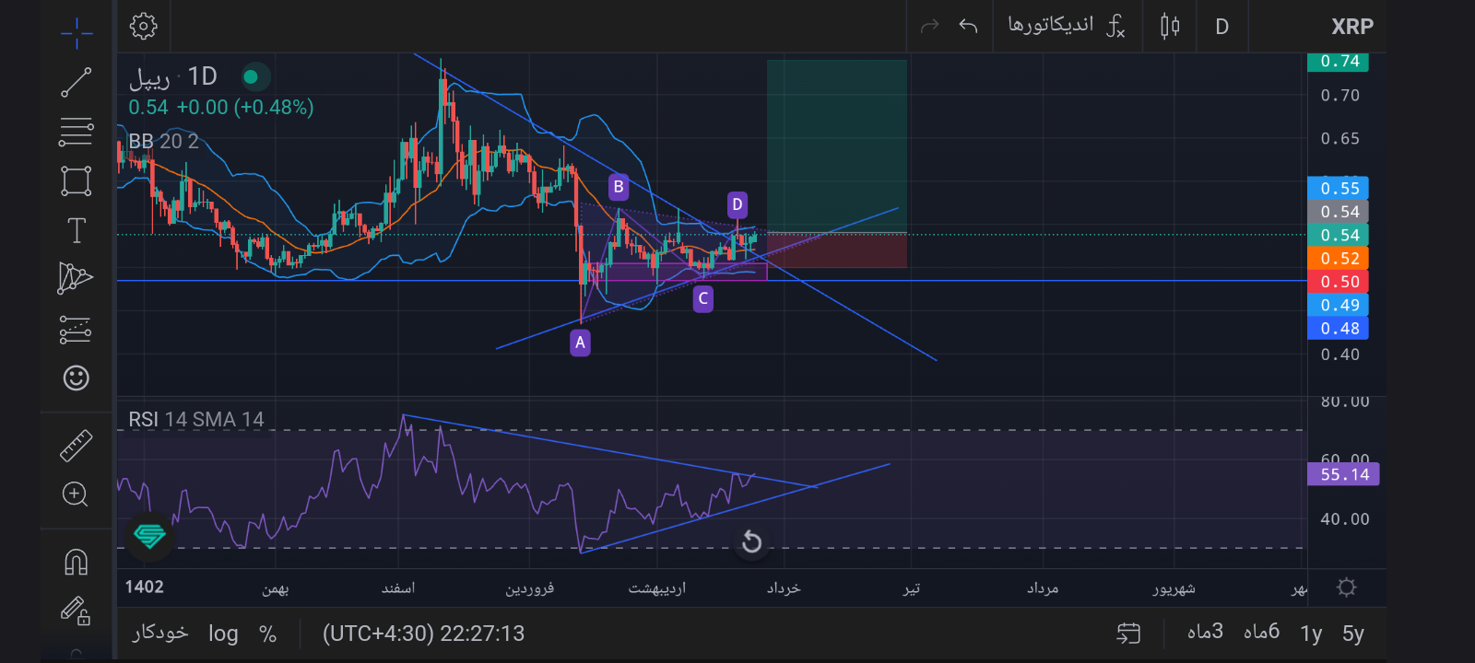The width and height of the screenshot is (1475, 663).
Task: Set the range to 1y
Action: tap(1311, 634)
